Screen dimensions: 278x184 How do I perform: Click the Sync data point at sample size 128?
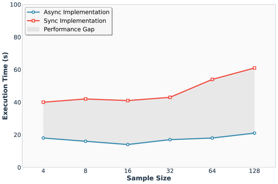(254, 68)
